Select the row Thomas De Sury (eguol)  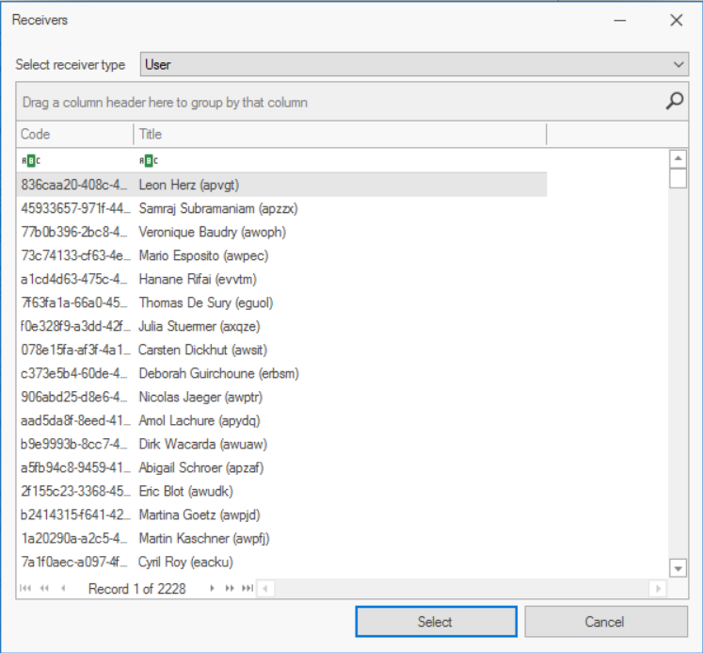pyautogui.click(x=281, y=302)
